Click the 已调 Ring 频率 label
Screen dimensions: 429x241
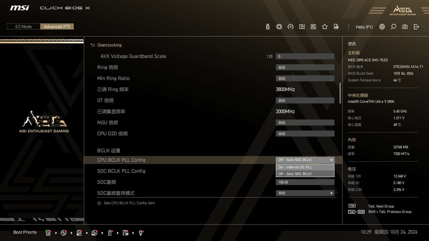click(113, 89)
